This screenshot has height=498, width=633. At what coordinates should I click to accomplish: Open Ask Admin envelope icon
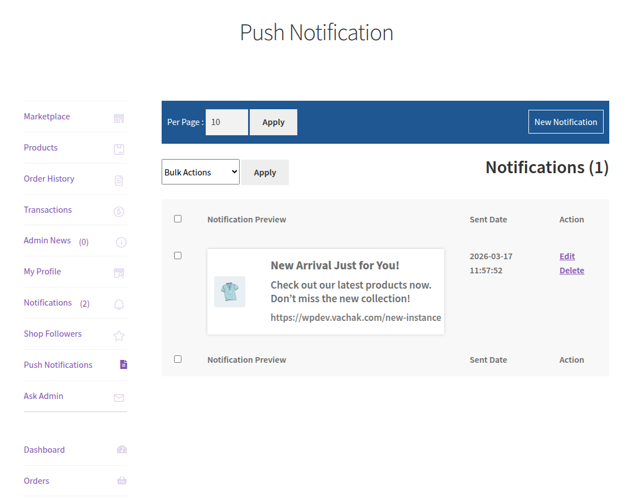[119, 398]
